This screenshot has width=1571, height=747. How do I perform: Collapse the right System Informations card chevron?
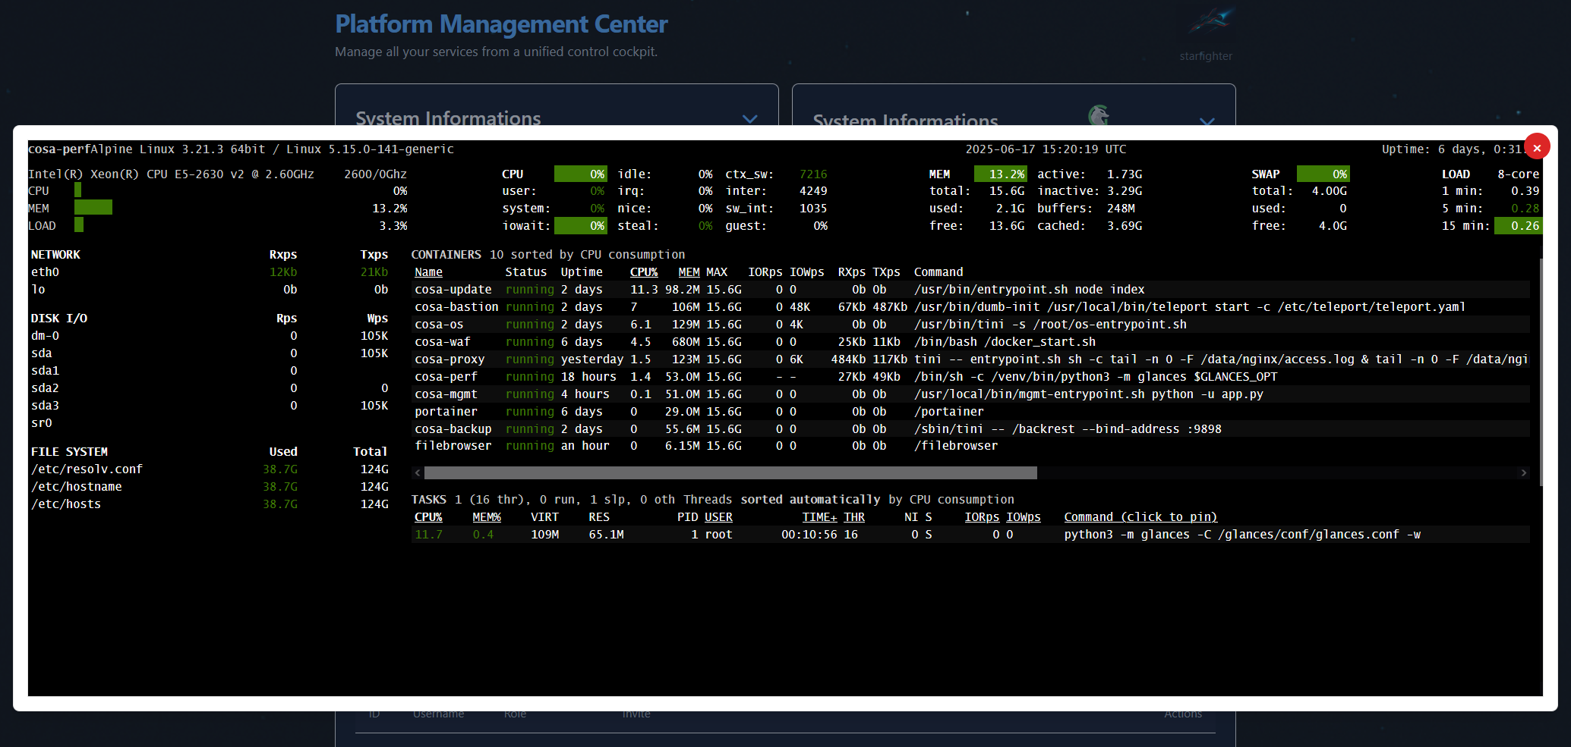coord(1207,121)
